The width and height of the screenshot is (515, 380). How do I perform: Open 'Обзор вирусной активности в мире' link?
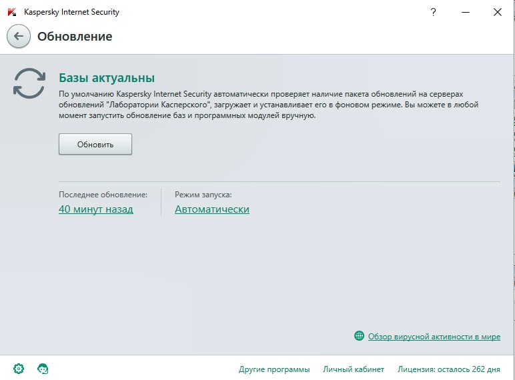tap(434, 337)
